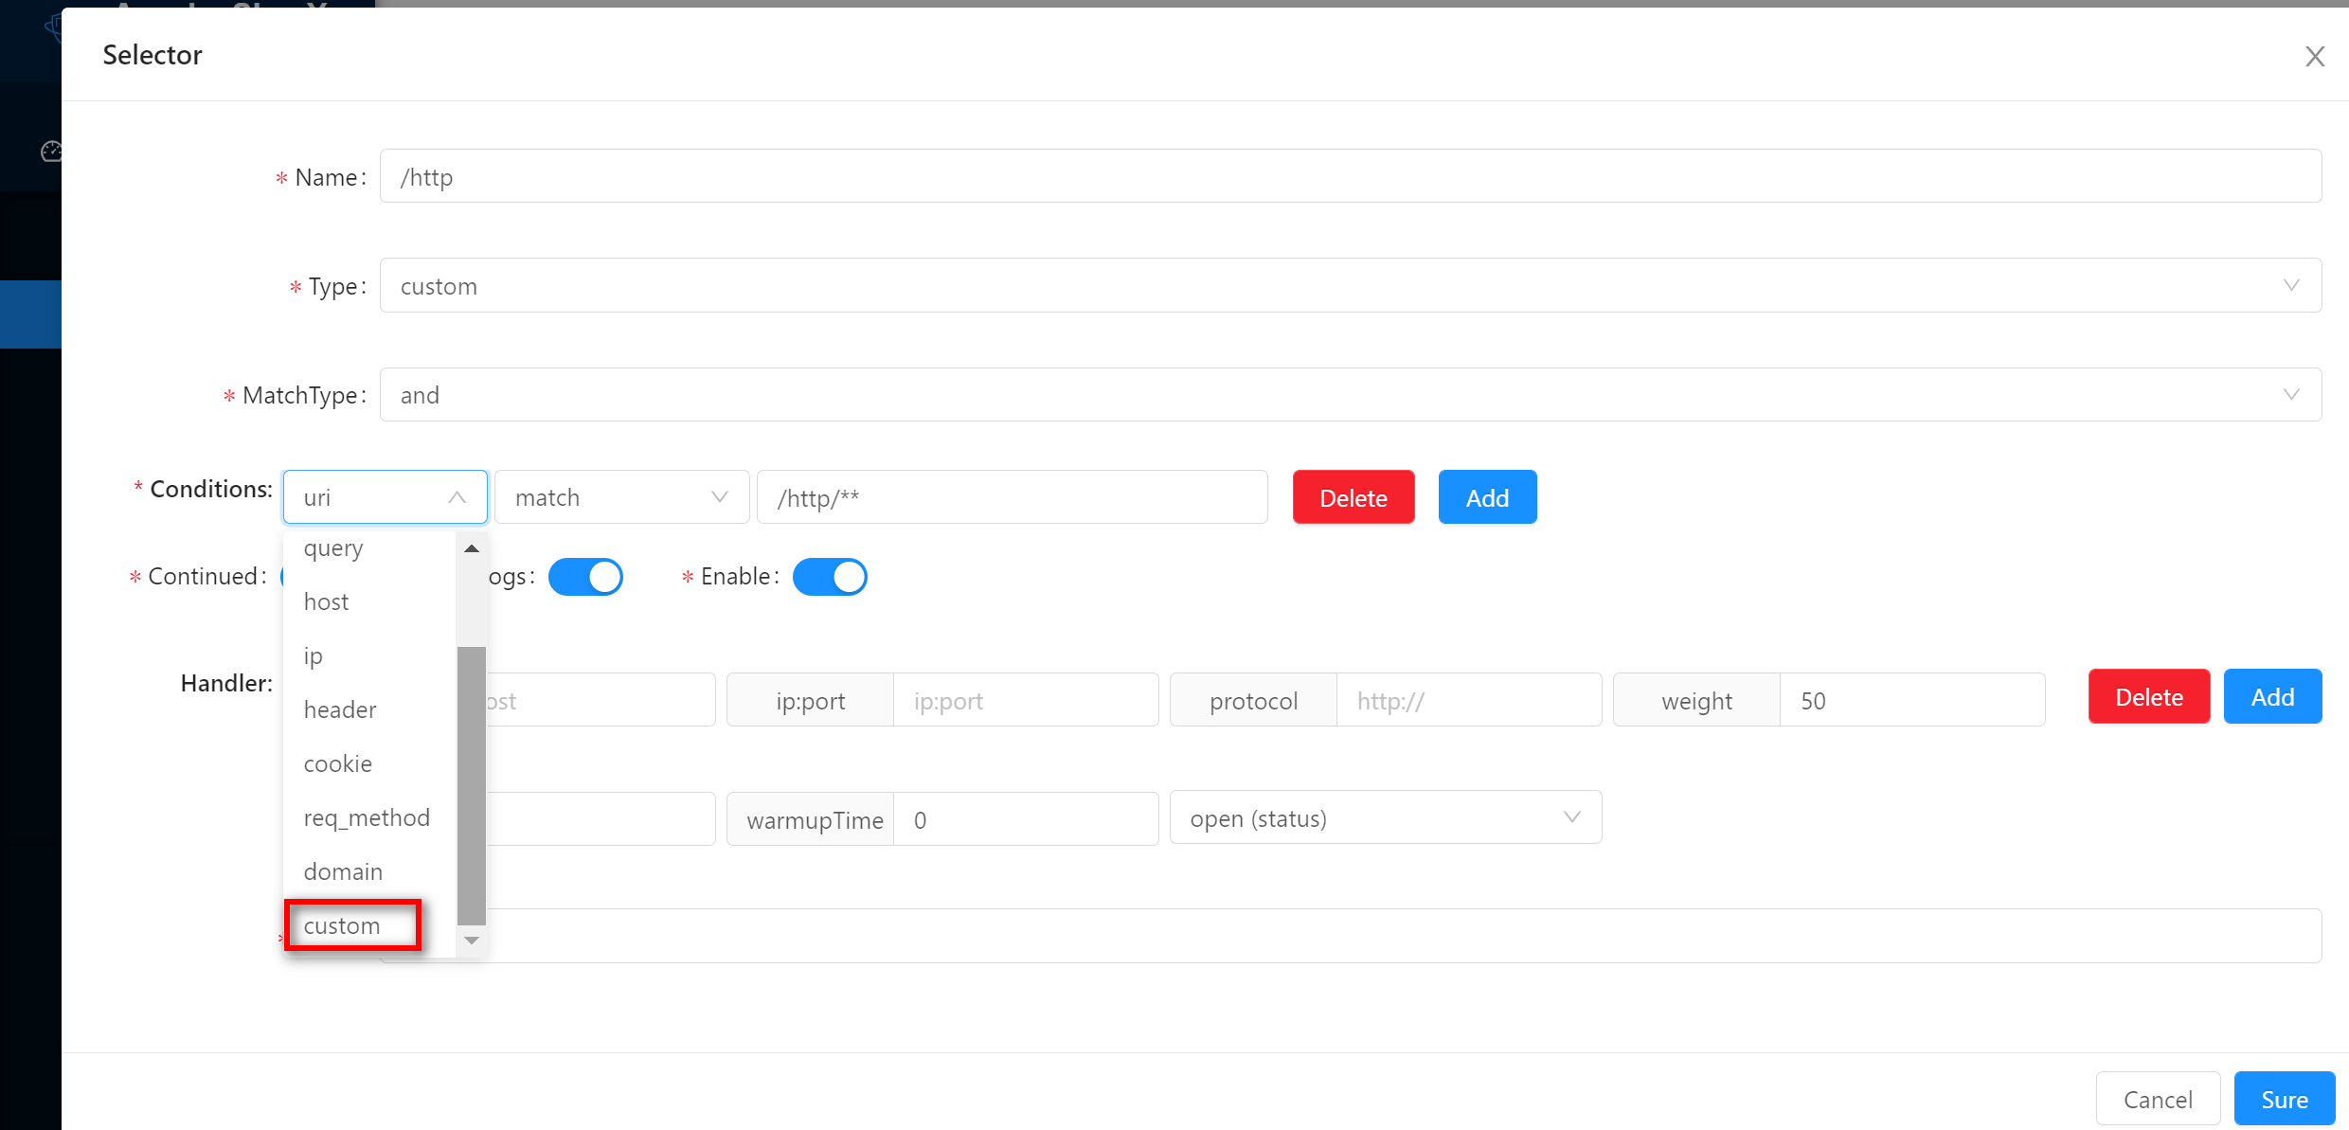Click Cancel to dismiss dialog
Image resolution: width=2349 pixels, height=1130 pixels.
[2158, 1099]
